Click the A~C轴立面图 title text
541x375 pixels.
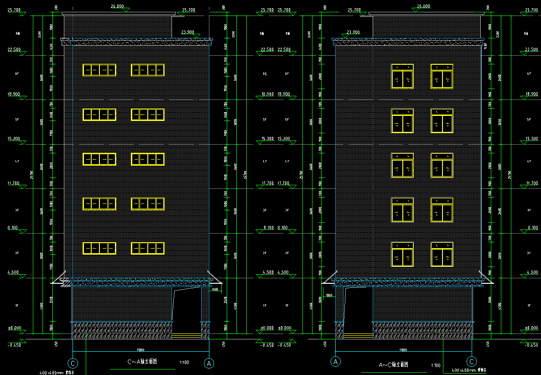pyautogui.click(x=394, y=365)
